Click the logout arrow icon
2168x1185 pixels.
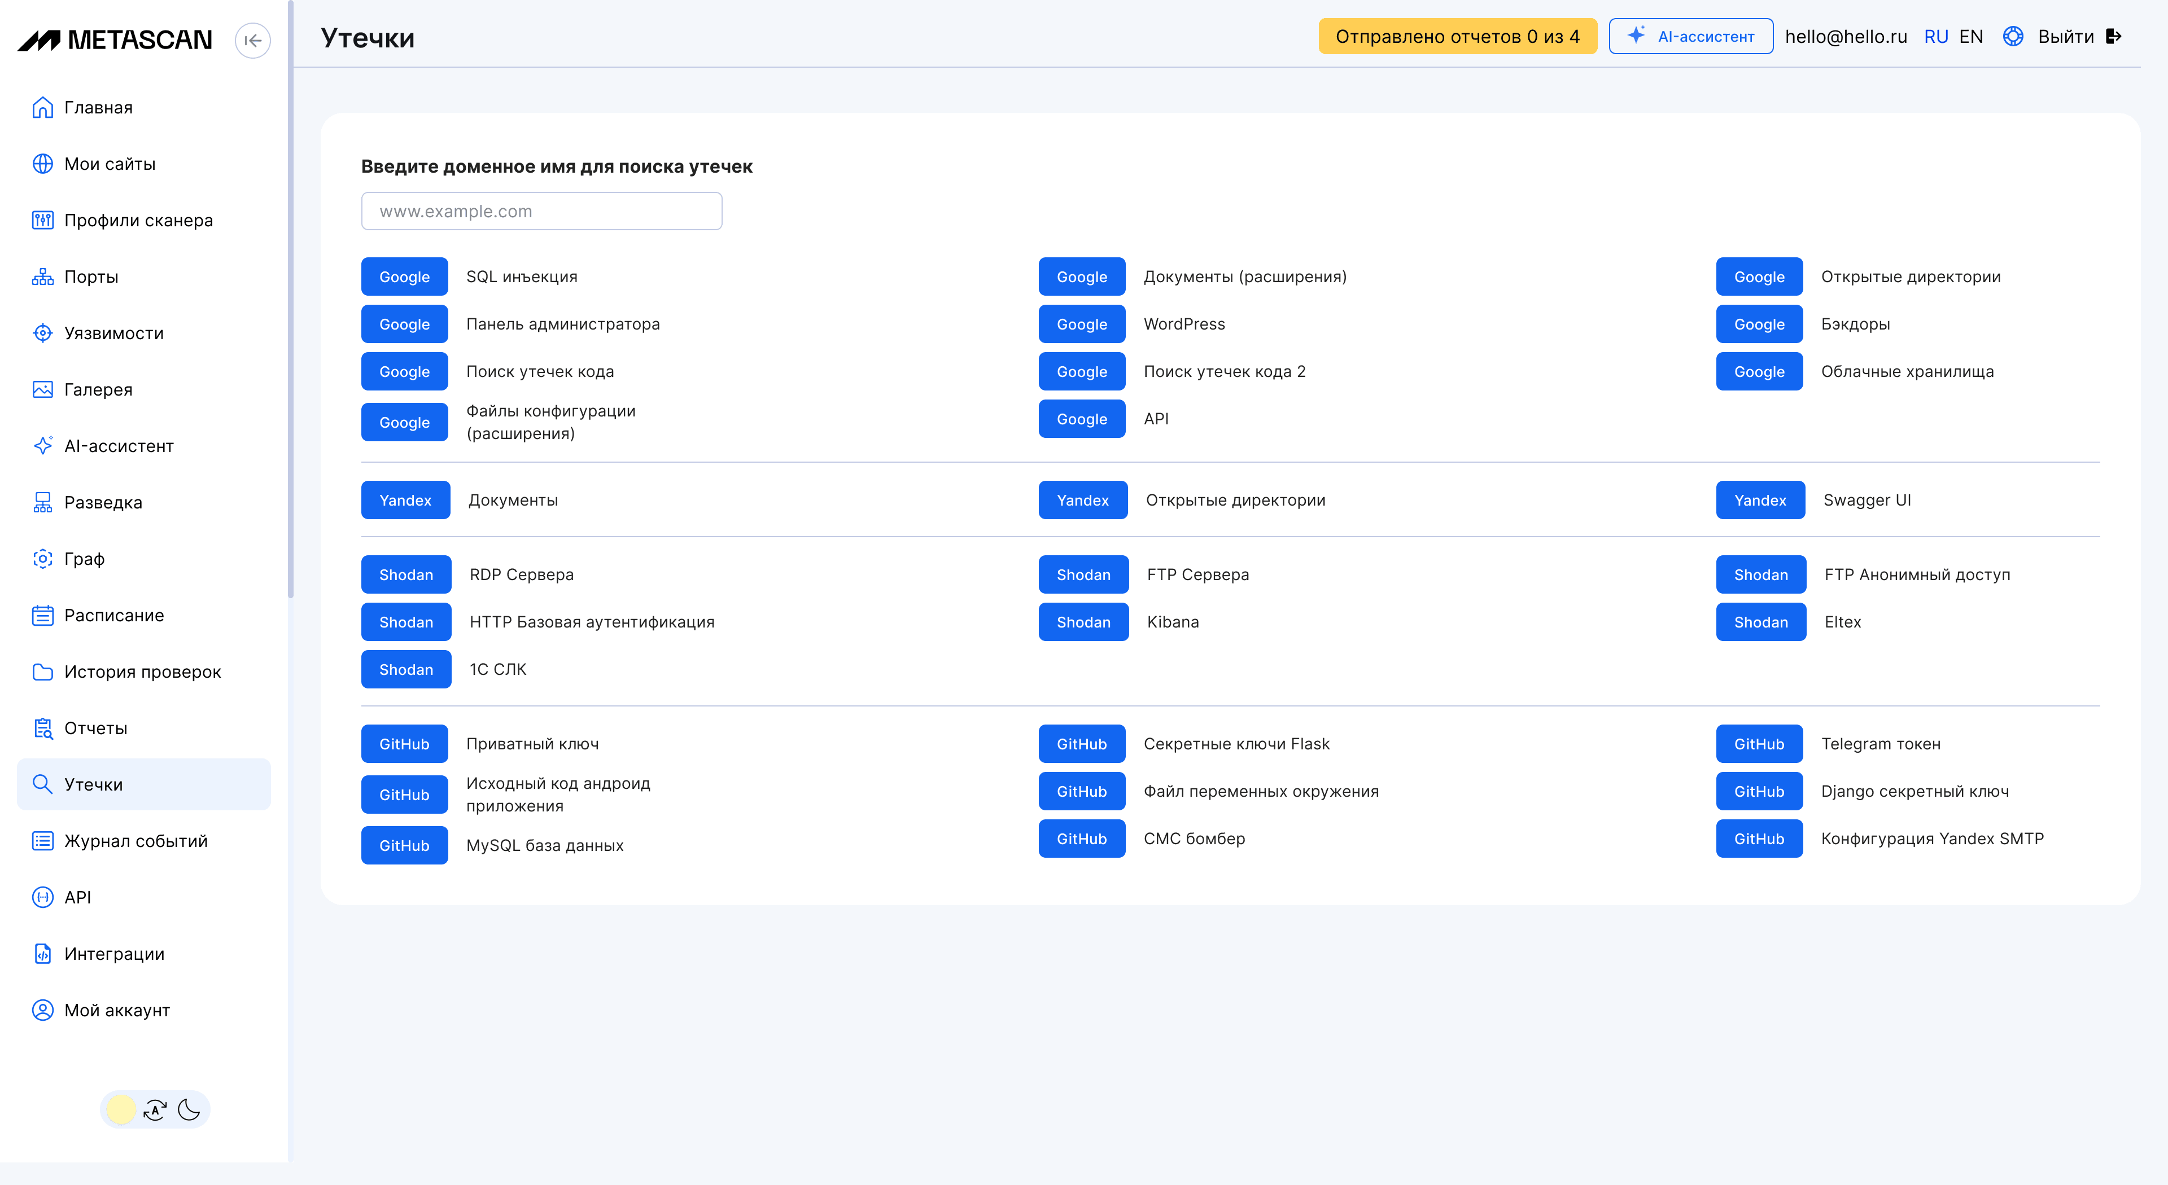pos(2113,36)
